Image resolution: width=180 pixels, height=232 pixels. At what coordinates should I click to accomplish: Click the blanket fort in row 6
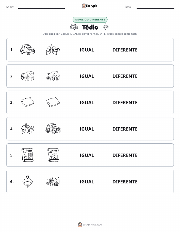coord(53,181)
